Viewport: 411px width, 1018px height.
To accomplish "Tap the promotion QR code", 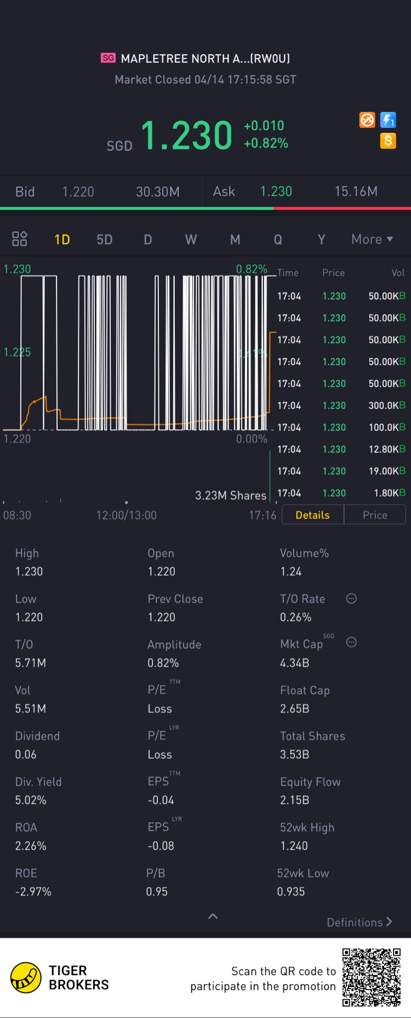I will click(372, 977).
